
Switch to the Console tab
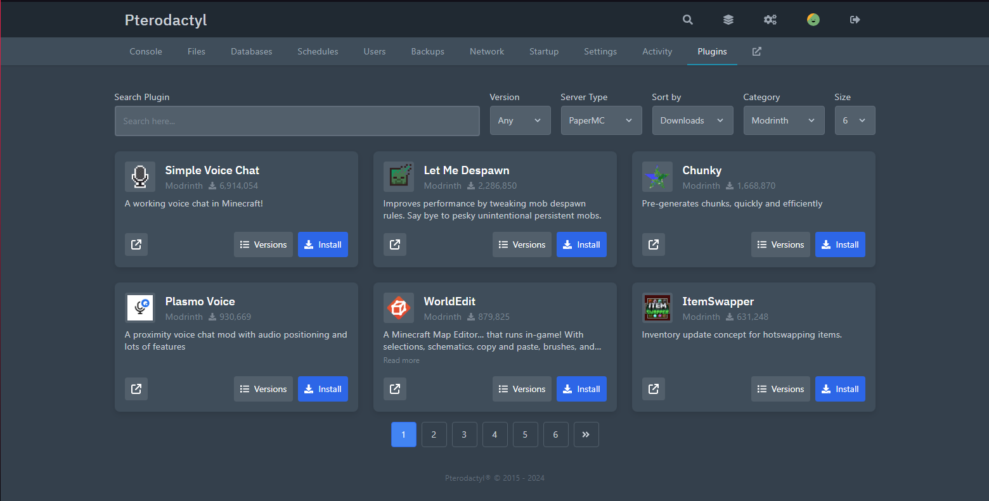[x=146, y=51]
